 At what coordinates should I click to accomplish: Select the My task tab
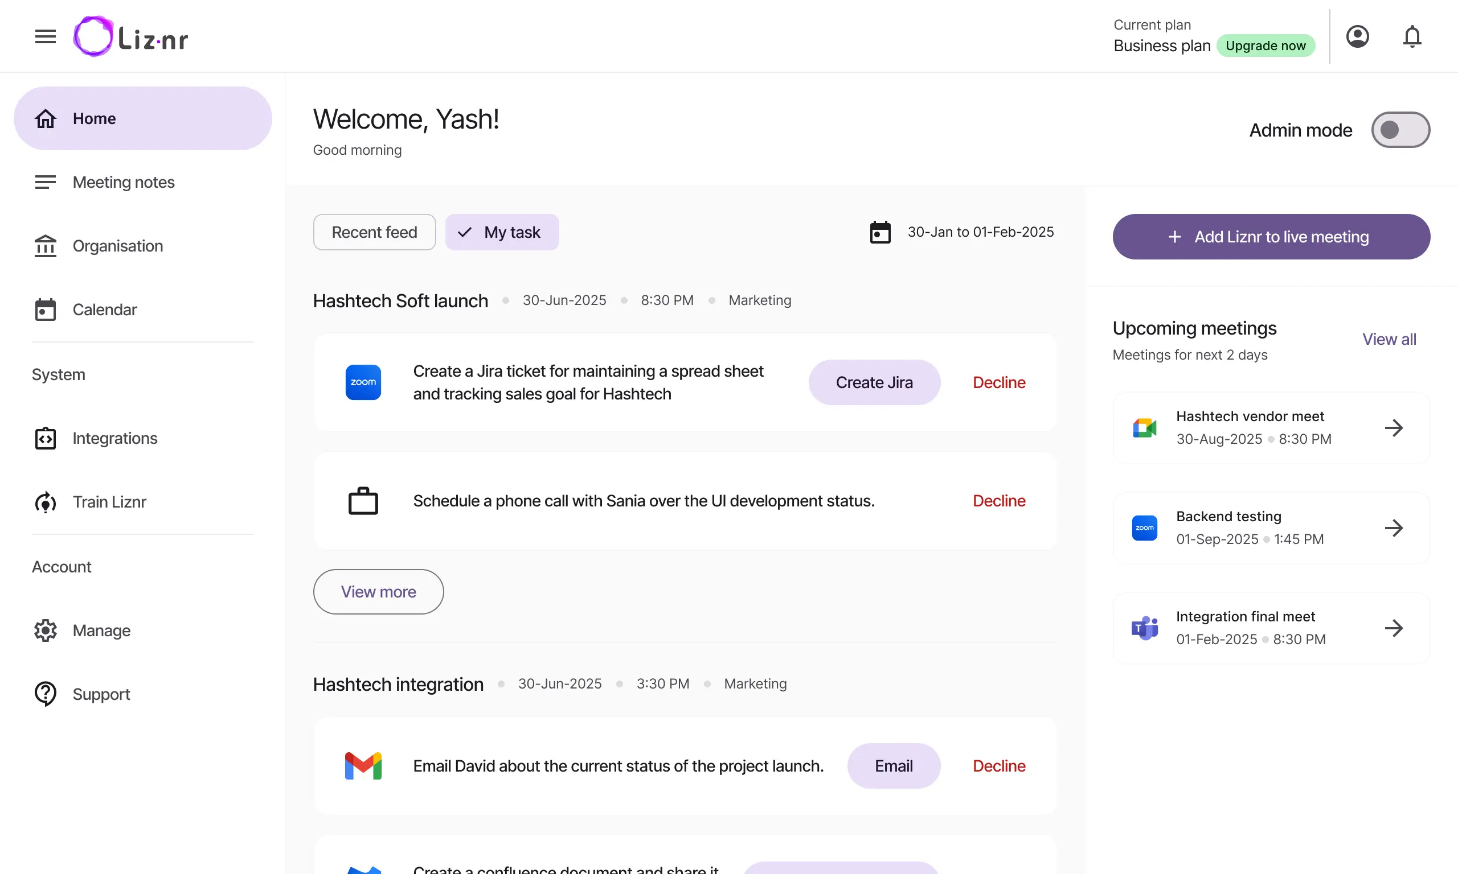(502, 232)
